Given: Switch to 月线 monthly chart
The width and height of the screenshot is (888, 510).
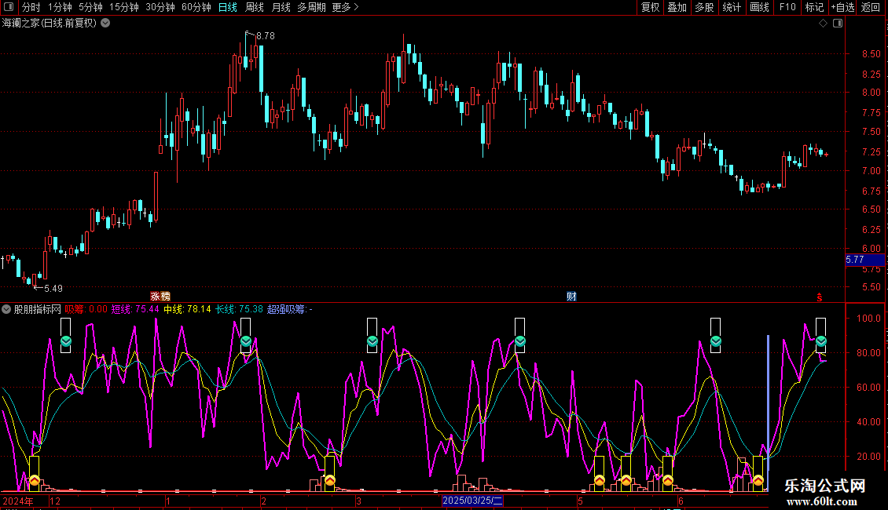Looking at the screenshot, I should click(281, 7).
